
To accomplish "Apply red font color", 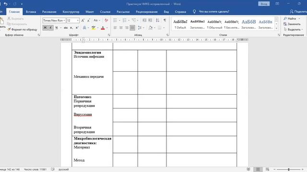I will coord(103,28).
